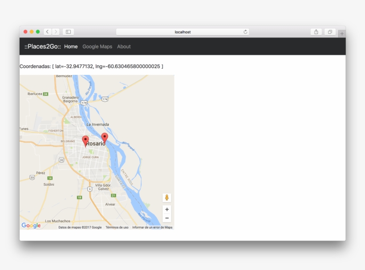Click Datos de mapas ©2017 Google text
This screenshot has height=270, width=365.
(x=80, y=227)
